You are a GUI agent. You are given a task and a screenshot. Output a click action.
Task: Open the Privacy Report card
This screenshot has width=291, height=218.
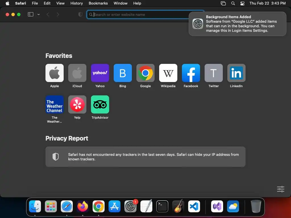tap(145, 157)
